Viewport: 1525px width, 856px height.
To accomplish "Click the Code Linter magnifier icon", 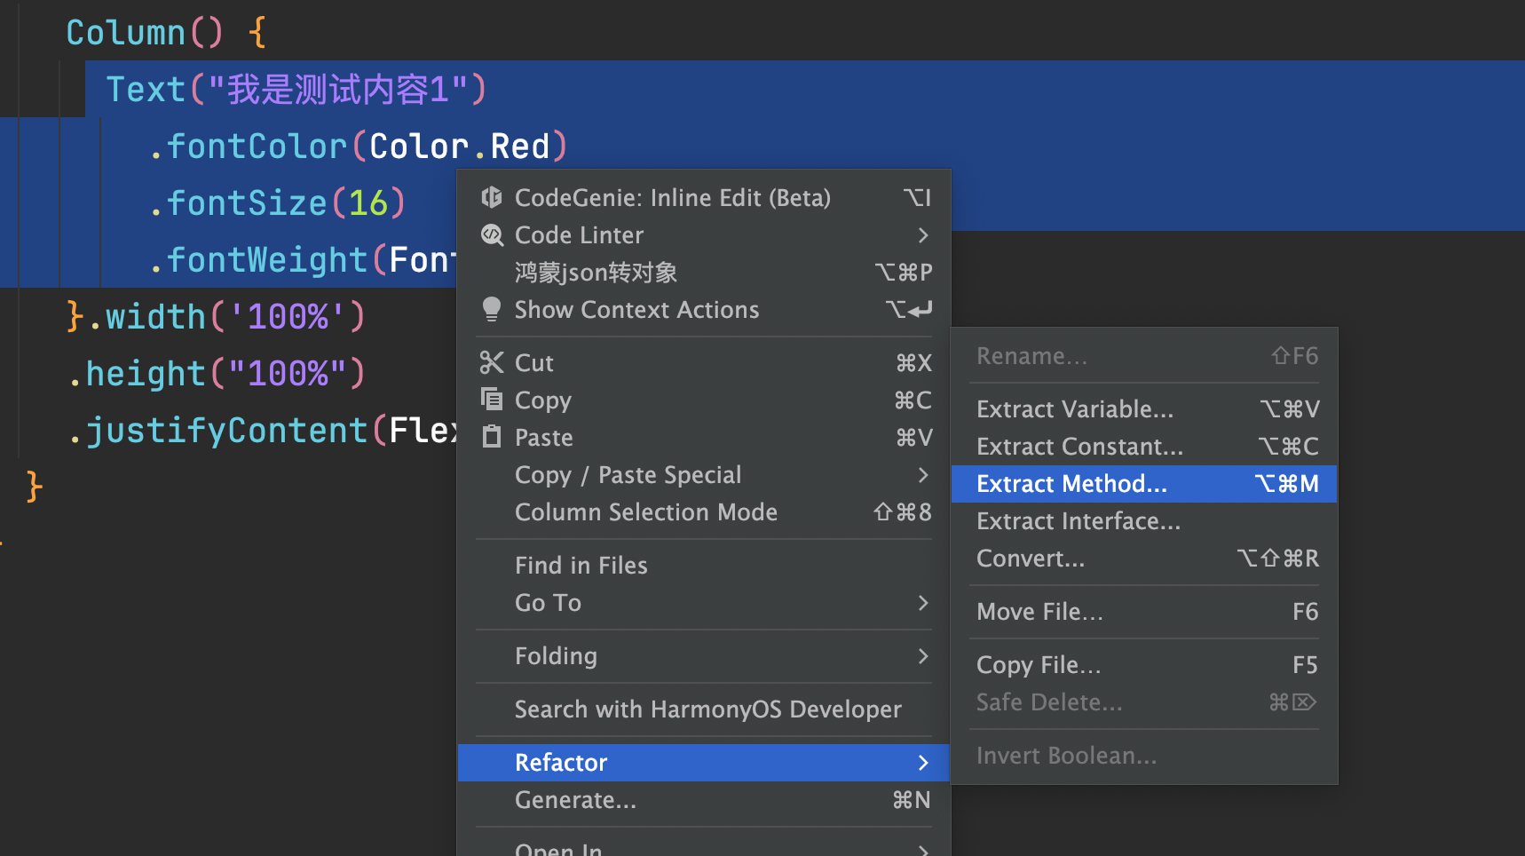I will pyautogui.click(x=491, y=234).
